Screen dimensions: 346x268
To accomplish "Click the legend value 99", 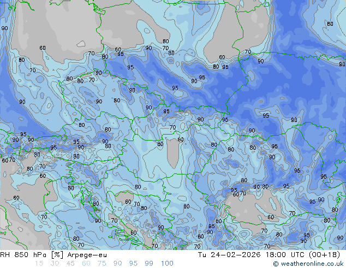I will point(149,264).
